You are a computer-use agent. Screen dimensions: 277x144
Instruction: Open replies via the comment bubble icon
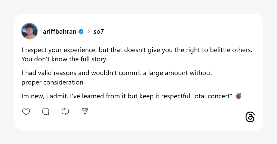(x=46, y=112)
